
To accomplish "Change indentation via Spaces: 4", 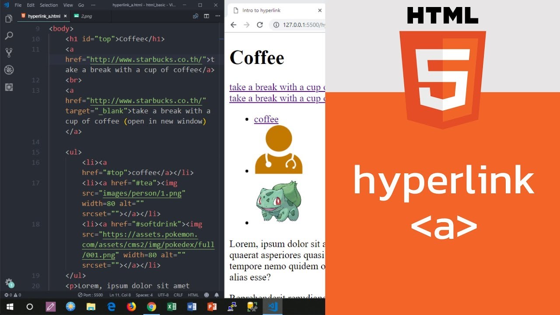I will (144, 295).
